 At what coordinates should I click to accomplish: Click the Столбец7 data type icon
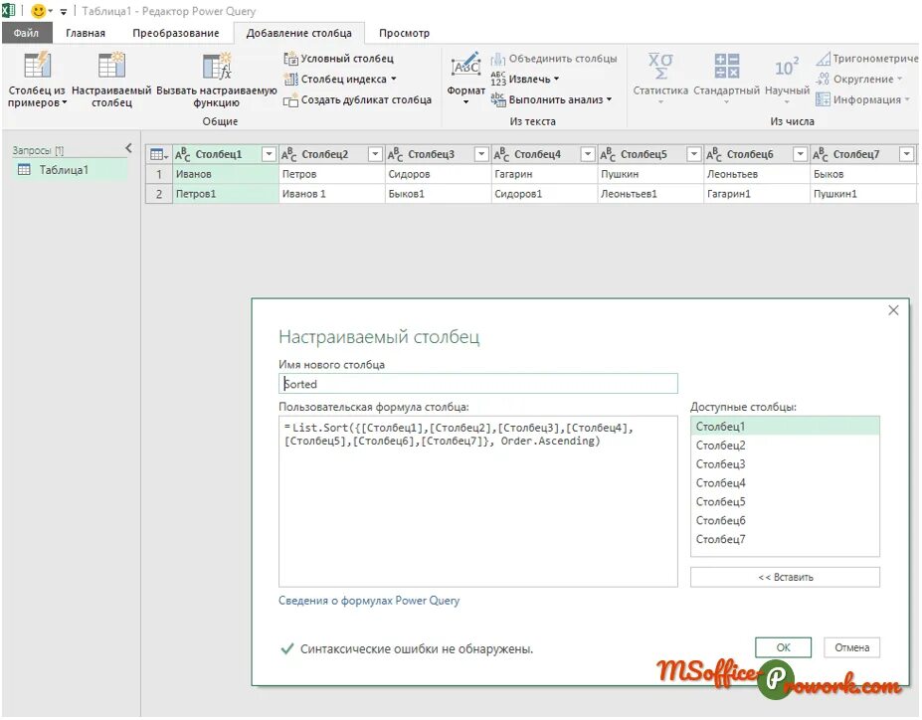point(821,154)
